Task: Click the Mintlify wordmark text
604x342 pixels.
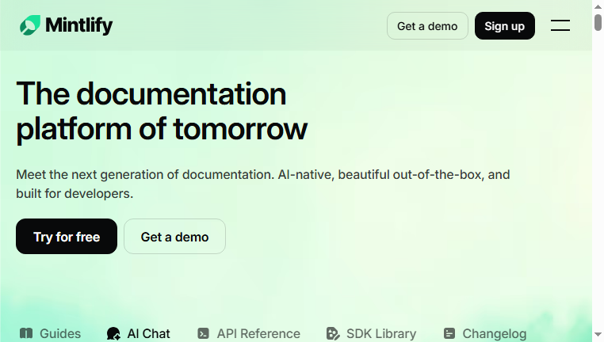Action: [x=79, y=26]
